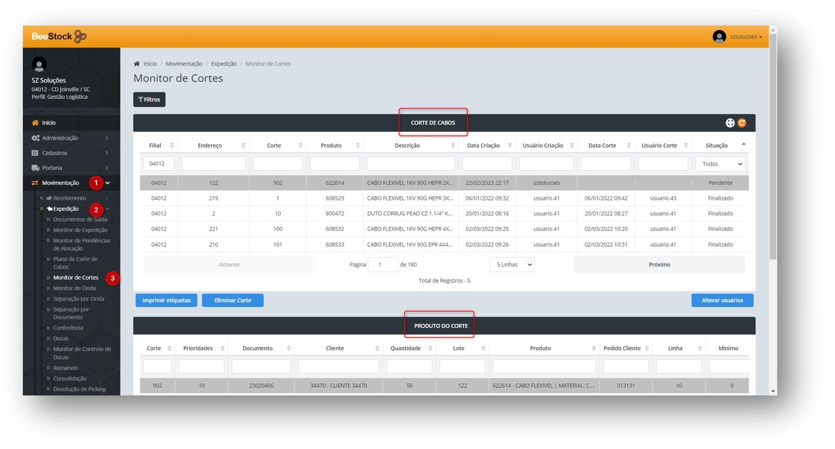Click the Eliminar Corte button
Viewport: 835px width, 449px height.
click(x=232, y=300)
